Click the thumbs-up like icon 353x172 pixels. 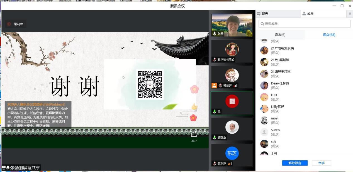pos(194,134)
